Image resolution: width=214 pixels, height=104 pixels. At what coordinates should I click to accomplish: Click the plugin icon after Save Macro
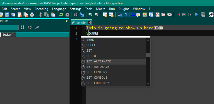click(x=211, y=15)
